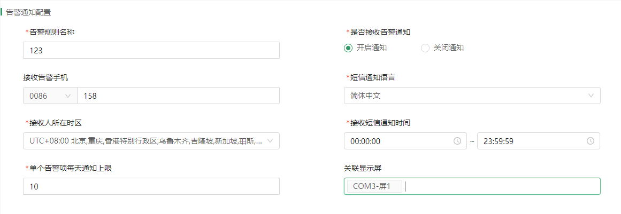
Task: Select the 开启通知 radio button
Action: click(348, 48)
